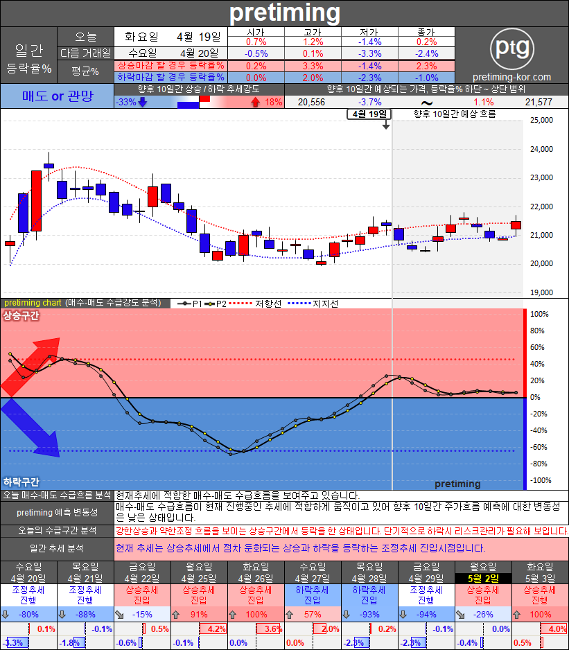
Task: Click the 하락구간 zone label
Action: click(21, 482)
